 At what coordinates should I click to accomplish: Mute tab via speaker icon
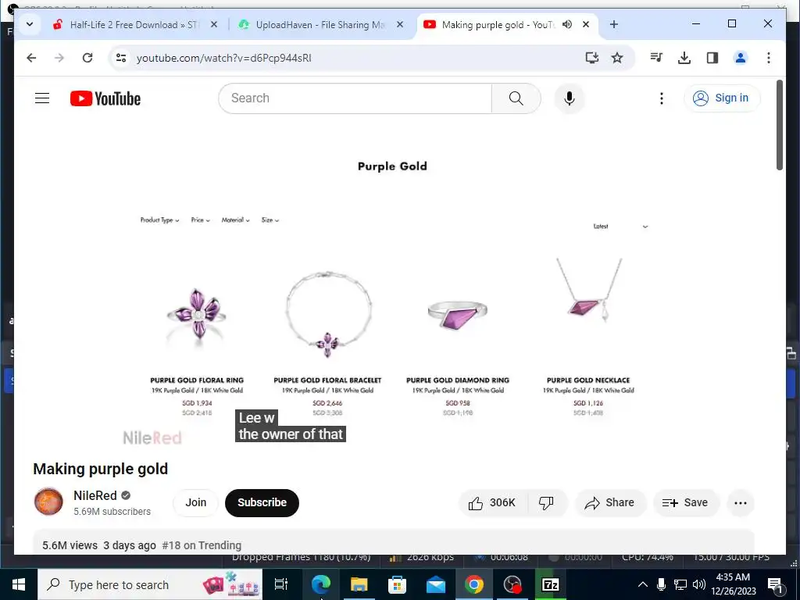[567, 24]
